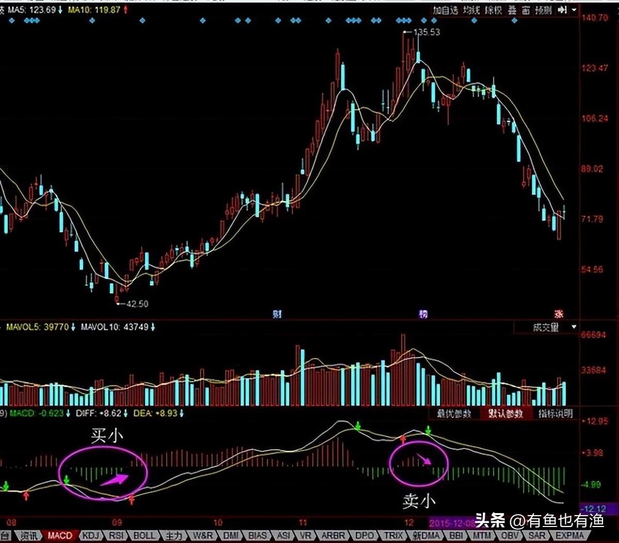Click the 窗 multi-window icon
Screen dimensions: 619x543
(x=526, y=10)
